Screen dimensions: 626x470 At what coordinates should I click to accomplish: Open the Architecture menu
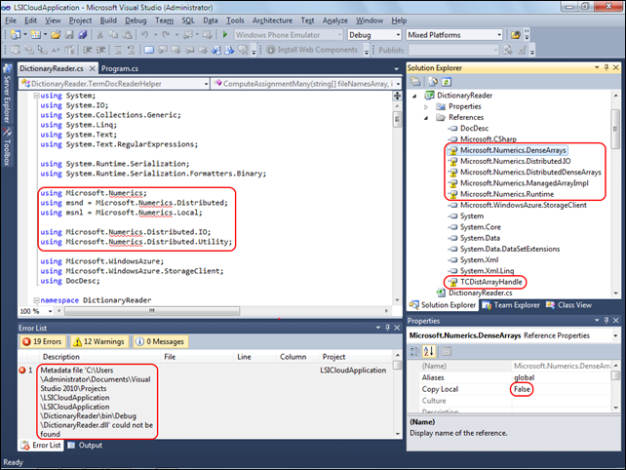pos(272,20)
